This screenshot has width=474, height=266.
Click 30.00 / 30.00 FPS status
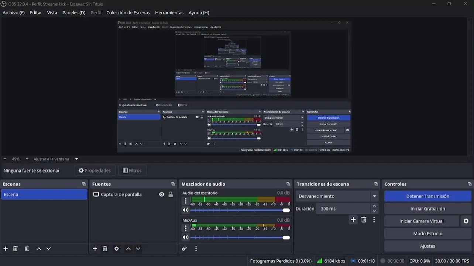452,261
